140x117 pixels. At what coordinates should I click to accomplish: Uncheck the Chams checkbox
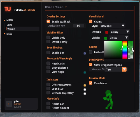click(x=91, y=21)
